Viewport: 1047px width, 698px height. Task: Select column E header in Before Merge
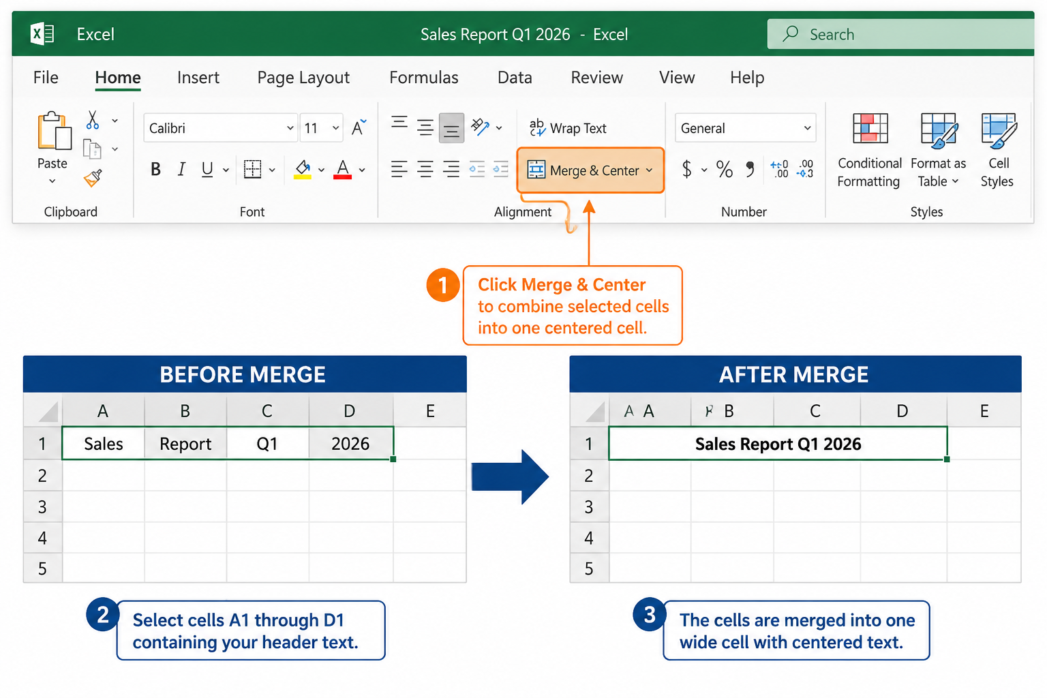(430, 411)
